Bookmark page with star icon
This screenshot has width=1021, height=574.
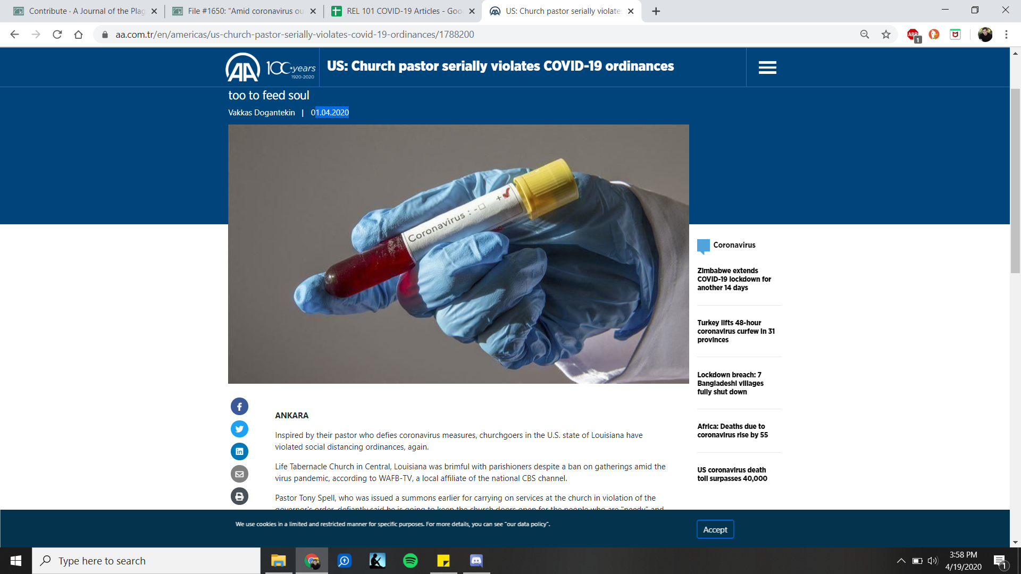(x=886, y=35)
